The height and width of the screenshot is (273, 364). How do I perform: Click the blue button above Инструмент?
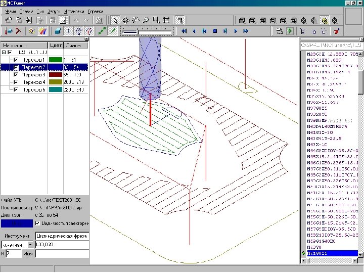click(17, 223)
